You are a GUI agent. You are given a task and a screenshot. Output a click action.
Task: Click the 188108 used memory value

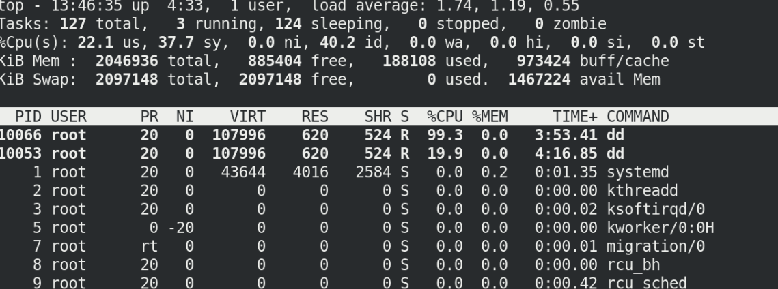[409, 61]
